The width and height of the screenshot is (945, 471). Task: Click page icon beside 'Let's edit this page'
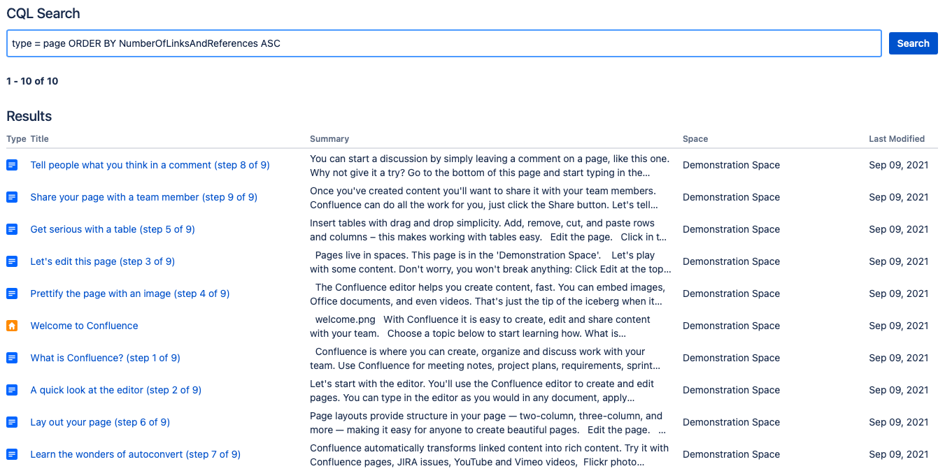(x=12, y=261)
